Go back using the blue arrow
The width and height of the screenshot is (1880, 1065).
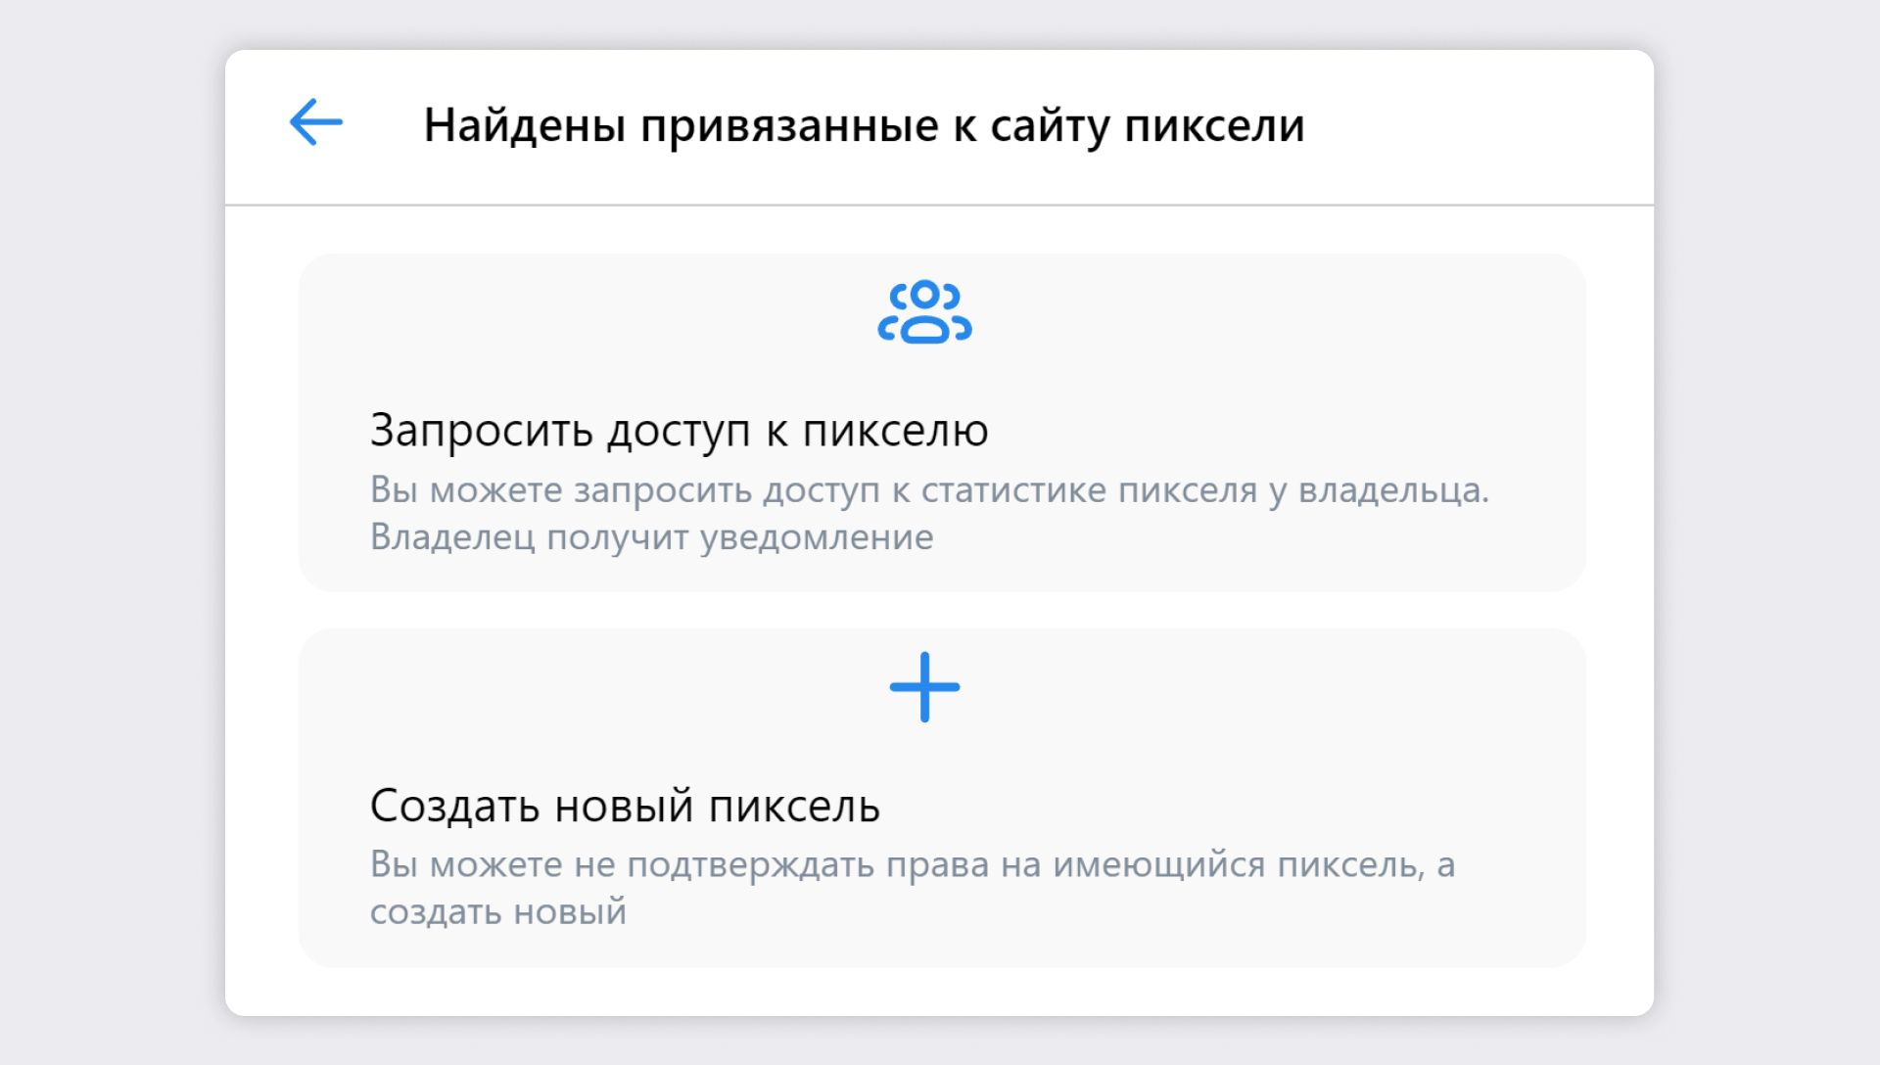pyautogui.click(x=316, y=122)
